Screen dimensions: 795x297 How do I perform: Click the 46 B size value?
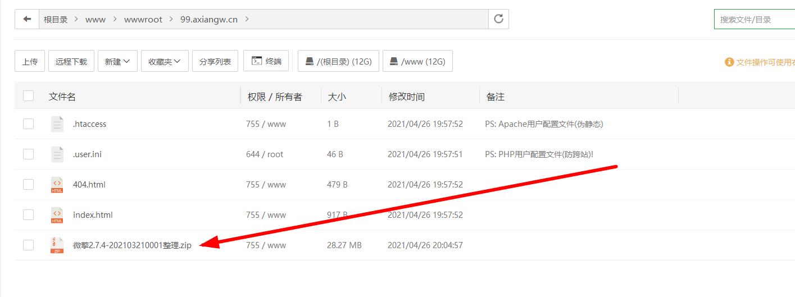[x=335, y=154]
